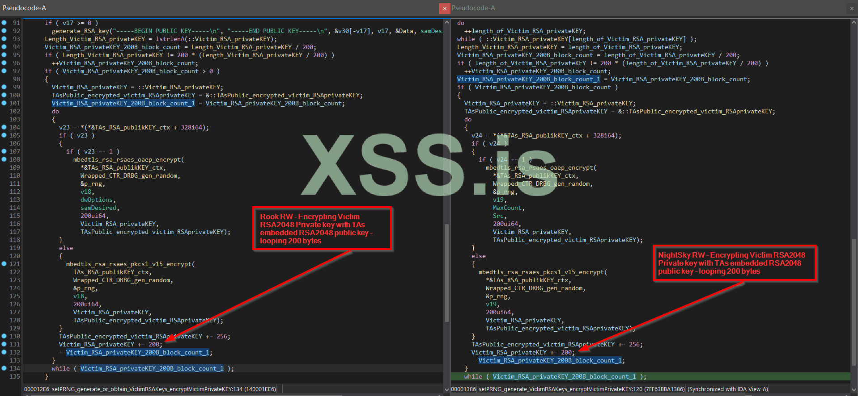Viewport: 858px width, 396px height.
Task: Toggle breakpoint dot on line 134
Action: pos(4,368)
